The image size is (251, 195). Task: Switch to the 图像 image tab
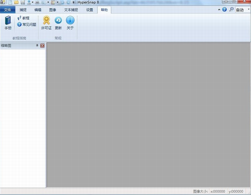point(53,10)
